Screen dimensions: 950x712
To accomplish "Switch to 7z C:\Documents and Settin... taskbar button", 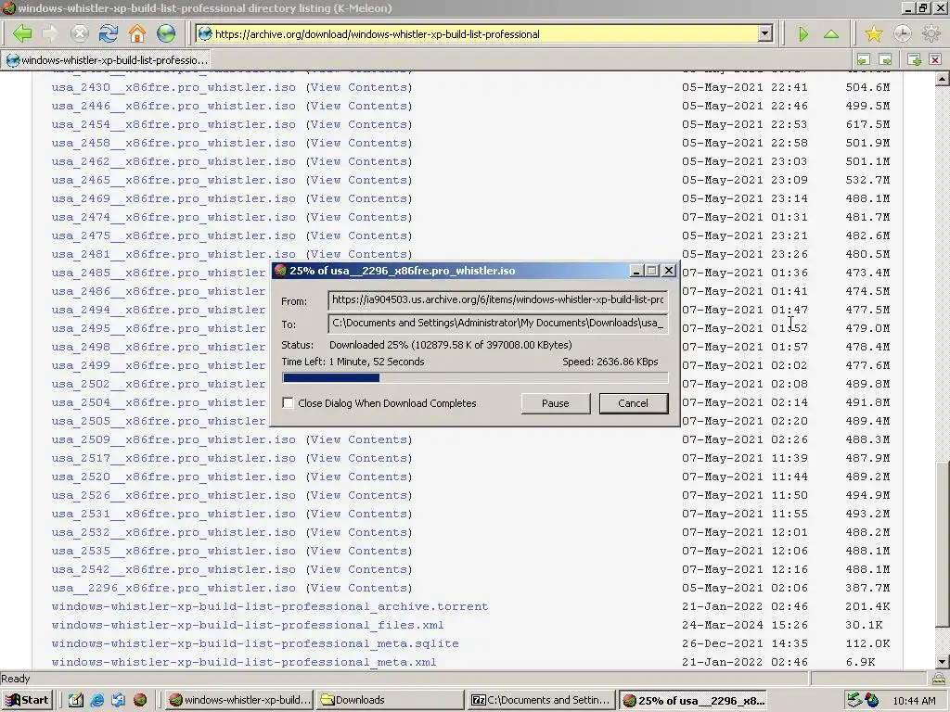I will coord(542,700).
